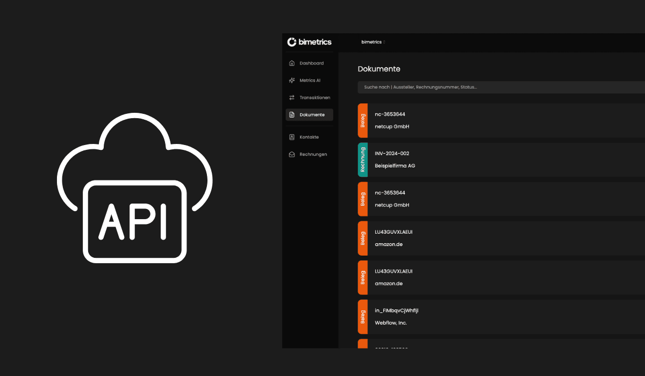Image resolution: width=645 pixels, height=376 pixels.
Task: Go to the Transaktionen section
Action: (314, 98)
